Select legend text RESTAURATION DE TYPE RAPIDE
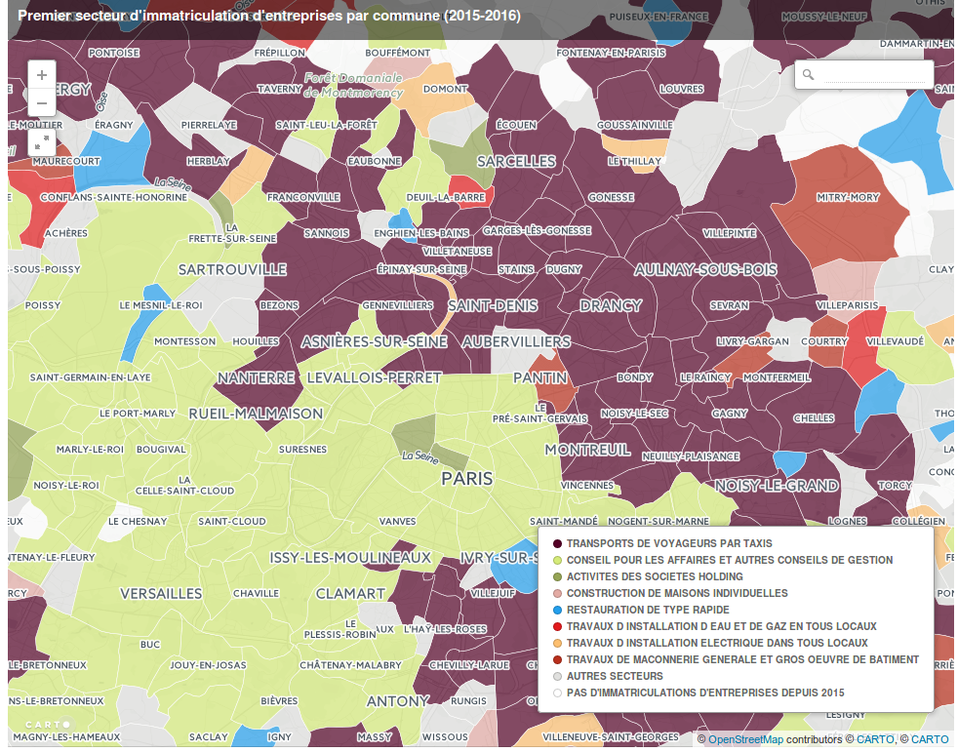The width and height of the screenshot is (958, 752). point(648,610)
